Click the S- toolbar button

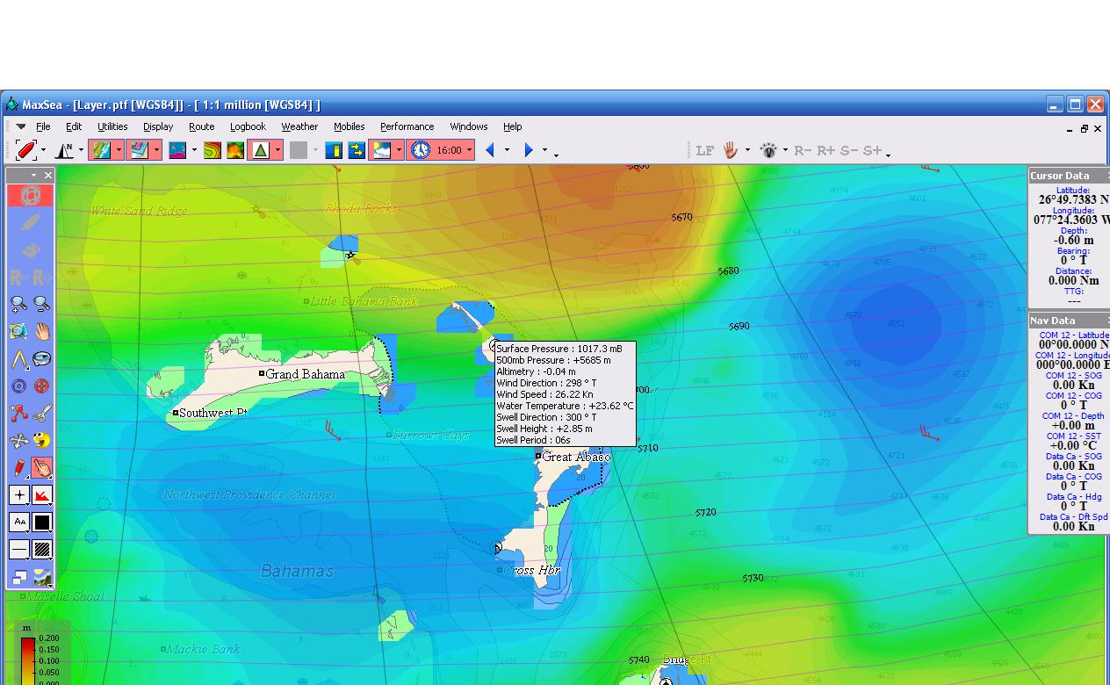tap(848, 150)
